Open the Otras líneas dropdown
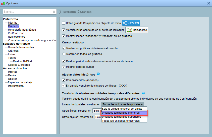212x137 pixels. click(97, 111)
